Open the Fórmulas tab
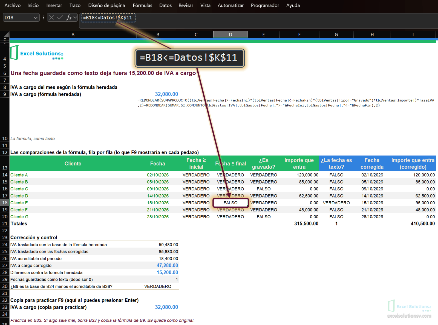The width and height of the screenshot is (438, 325). [142, 5]
